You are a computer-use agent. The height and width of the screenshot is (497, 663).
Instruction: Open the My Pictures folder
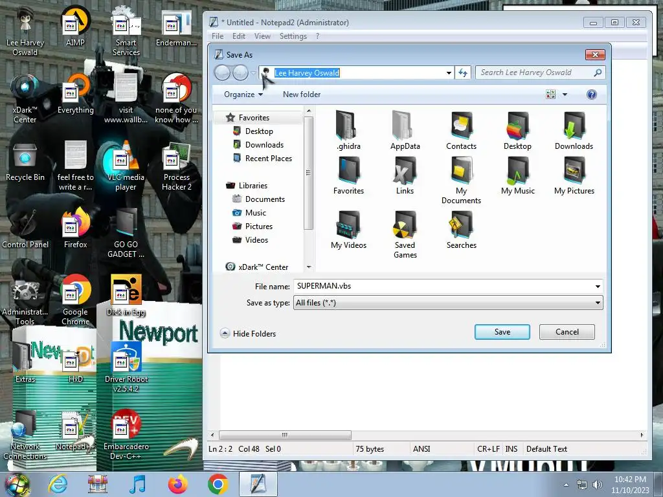pos(574,175)
